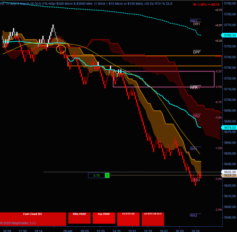Click 5610,00 on the price axis
This screenshot has width=237, height=232.
pyautogui.click(x=230, y=196)
